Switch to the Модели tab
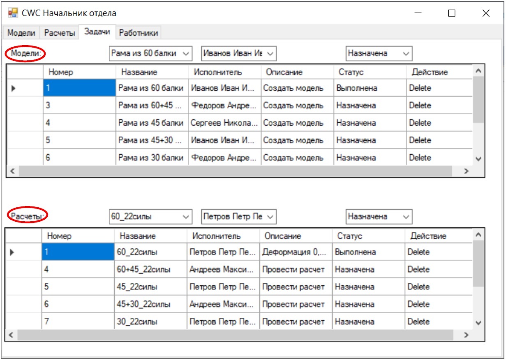Viewport: 506px width, 360px height. (x=21, y=33)
